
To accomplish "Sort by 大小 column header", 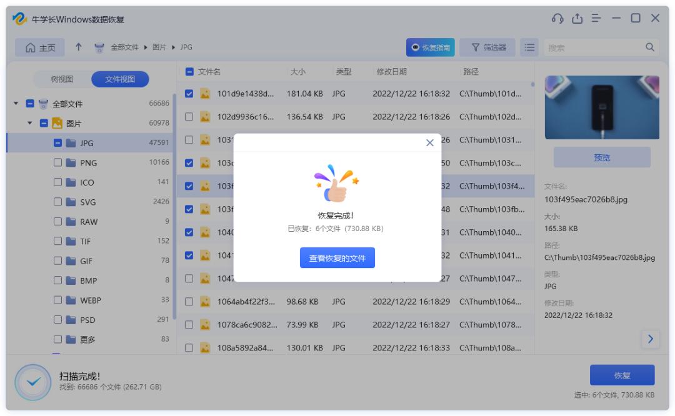I will click(x=298, y=71).
